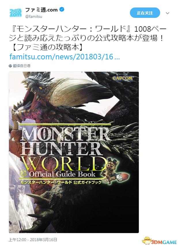The width and height of the screenshot is (178, 246).
Task: Click the 翻译自日语 translation link
Action: (x=22, y=66)
